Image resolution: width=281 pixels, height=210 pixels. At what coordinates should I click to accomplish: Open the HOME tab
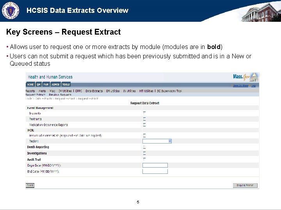pos(30,84)
